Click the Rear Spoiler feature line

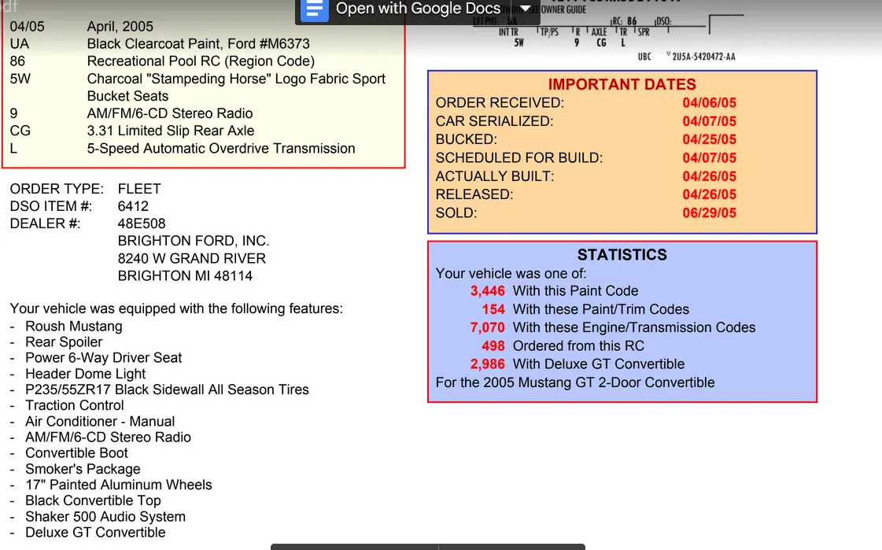[x=64, y=342]
